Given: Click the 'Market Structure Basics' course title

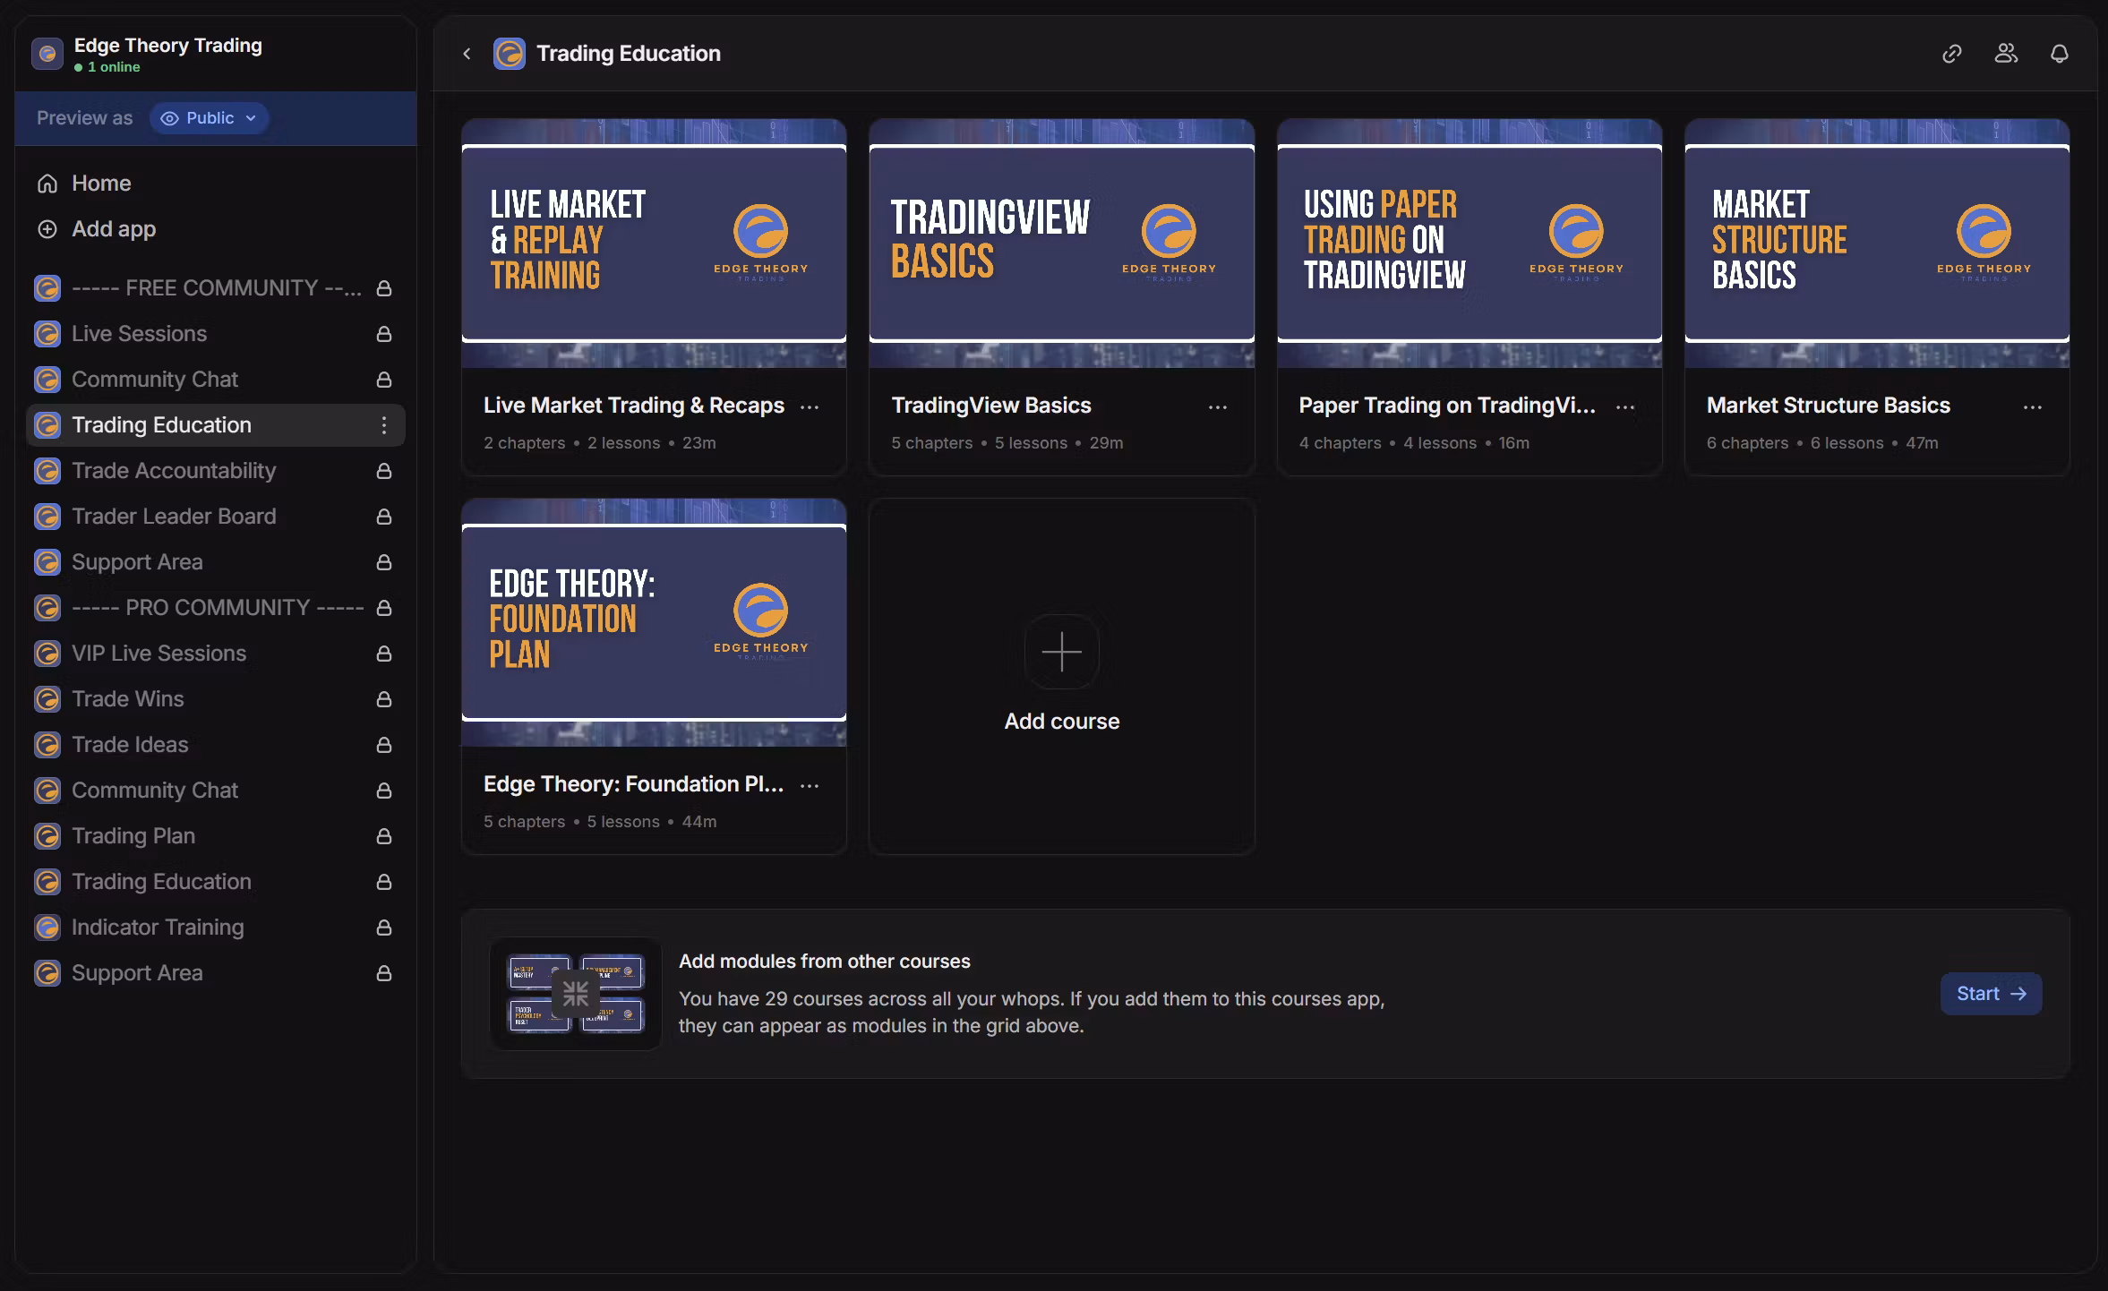Looking at the screenshot, I should tap(1829, 406).
